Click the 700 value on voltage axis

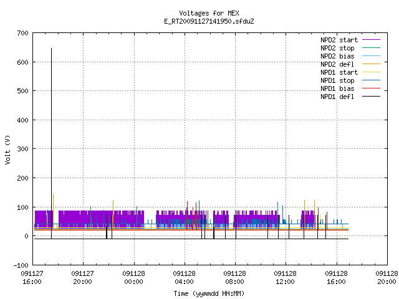(22, 33)
